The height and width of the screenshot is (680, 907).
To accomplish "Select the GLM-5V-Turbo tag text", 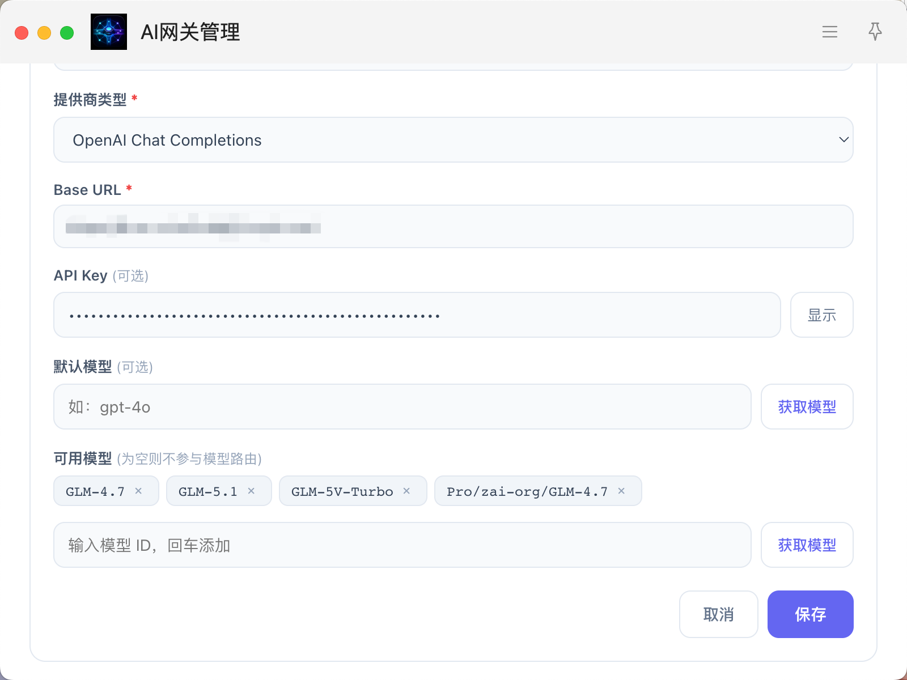I will 342,491.
